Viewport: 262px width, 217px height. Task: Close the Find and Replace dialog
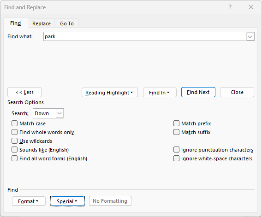pyautogui.click(x=251, y=7)
